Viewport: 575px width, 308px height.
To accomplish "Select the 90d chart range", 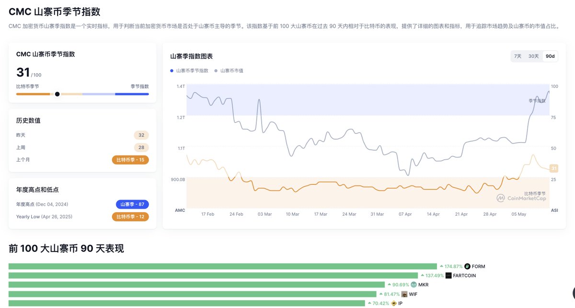I will [550, 56].
